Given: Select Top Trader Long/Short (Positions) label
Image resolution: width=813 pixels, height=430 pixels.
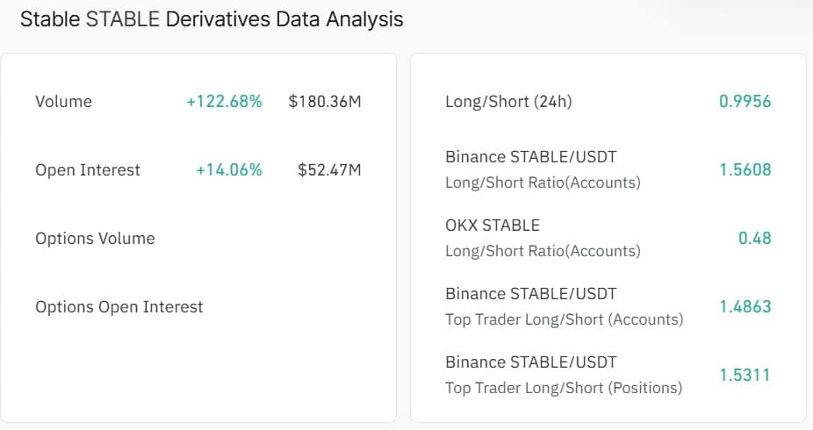Looking at the screenshot, I should point(564,388).
